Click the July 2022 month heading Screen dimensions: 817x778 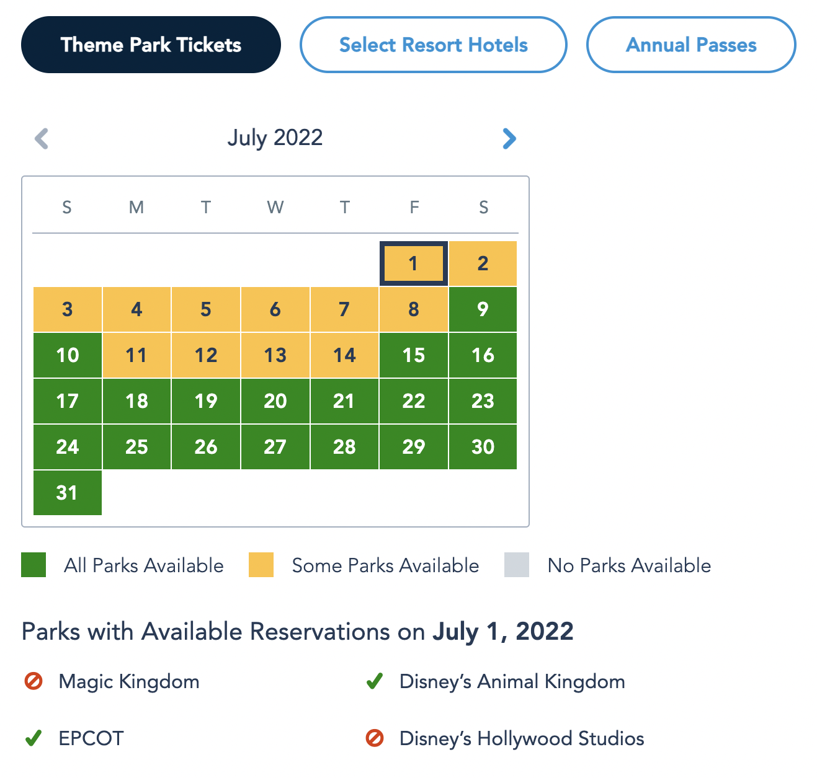pyautogui.click(x=275, y=138)
